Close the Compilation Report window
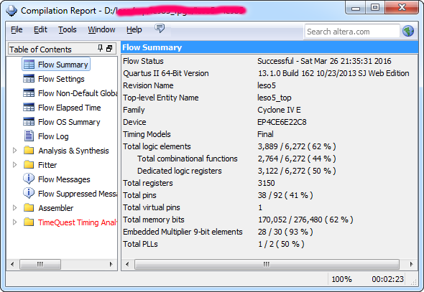Screen dimensions: 424x292 point(402,7)
